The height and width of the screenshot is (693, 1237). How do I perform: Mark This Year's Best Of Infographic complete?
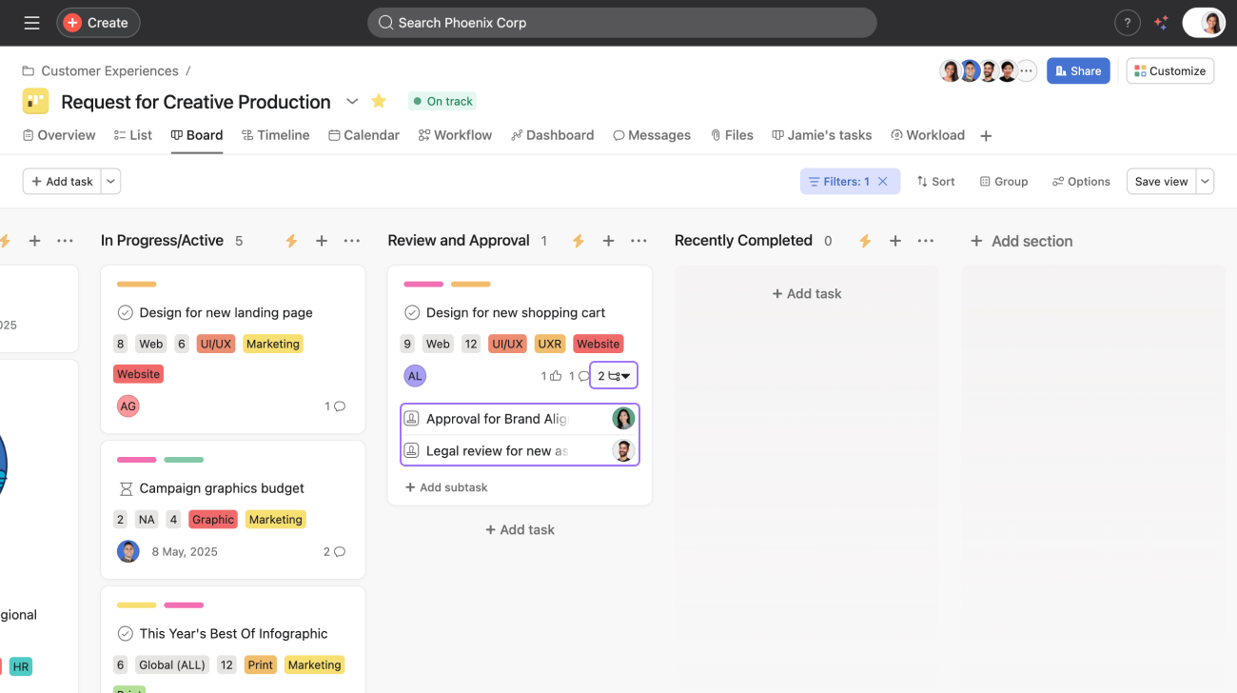pos(125,633)
